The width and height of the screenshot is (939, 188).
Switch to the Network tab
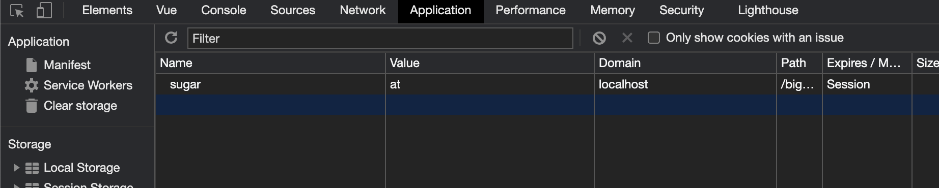(x=363, y=10)
